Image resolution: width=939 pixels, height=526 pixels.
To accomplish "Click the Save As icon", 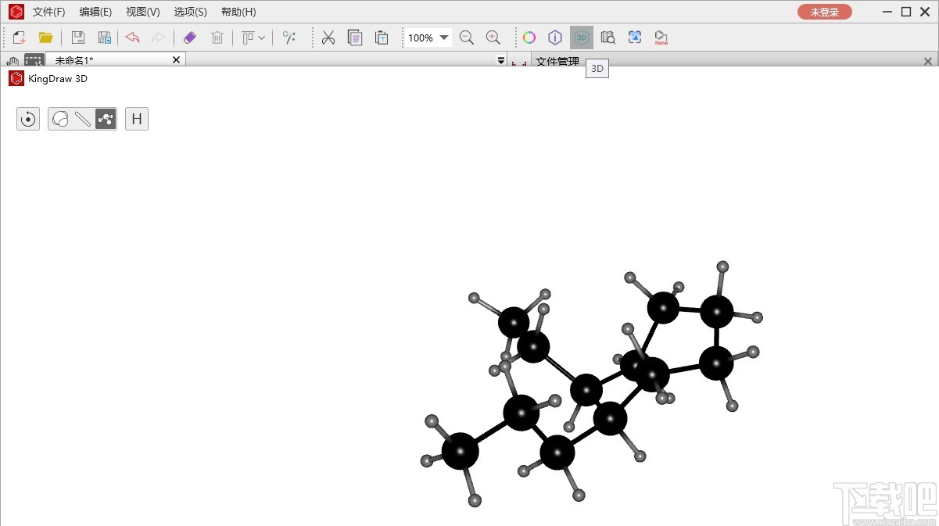I will tap(104, 38).
